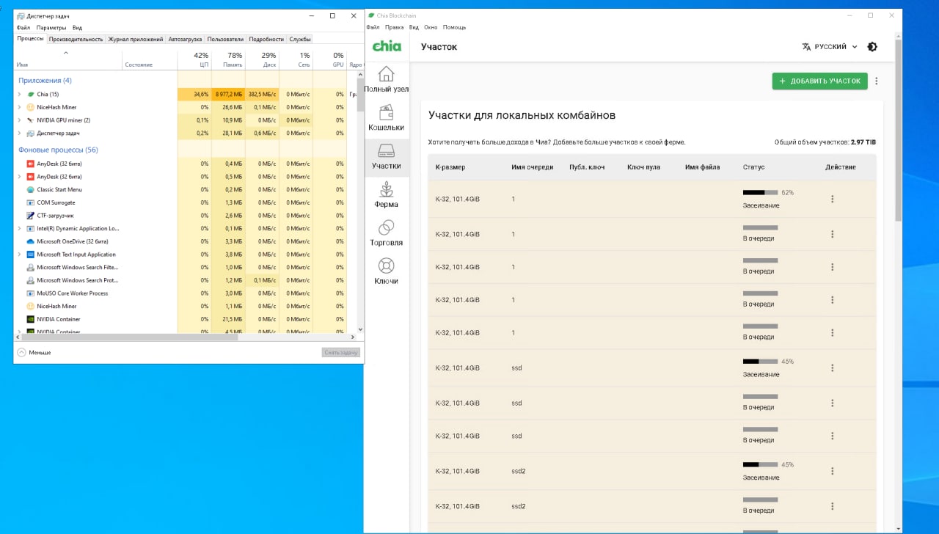Open Файл menu in Task Manager
This screenshot has width=939, height=534.
tap(23, 27)
